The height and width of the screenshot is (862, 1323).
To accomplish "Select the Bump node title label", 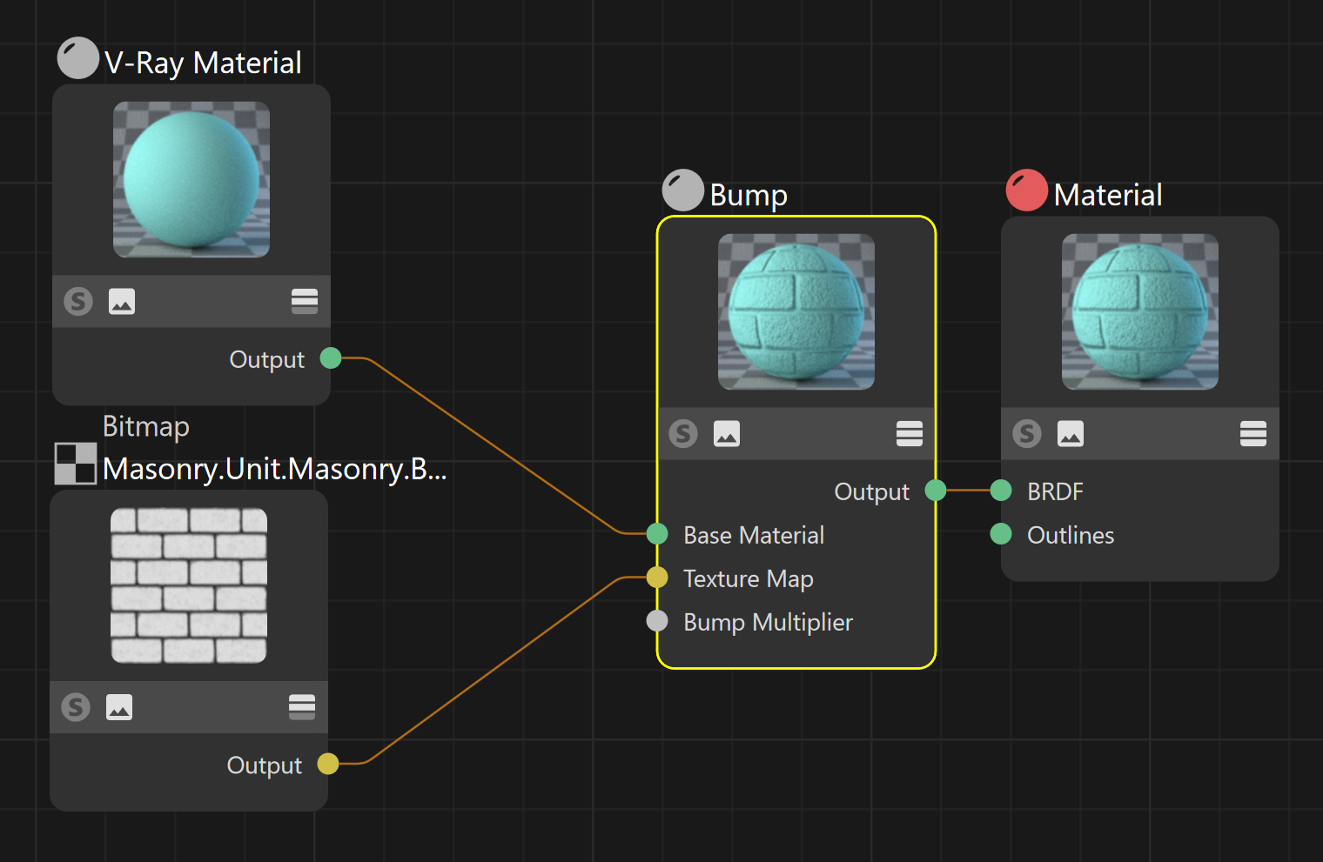I will 749,195.
